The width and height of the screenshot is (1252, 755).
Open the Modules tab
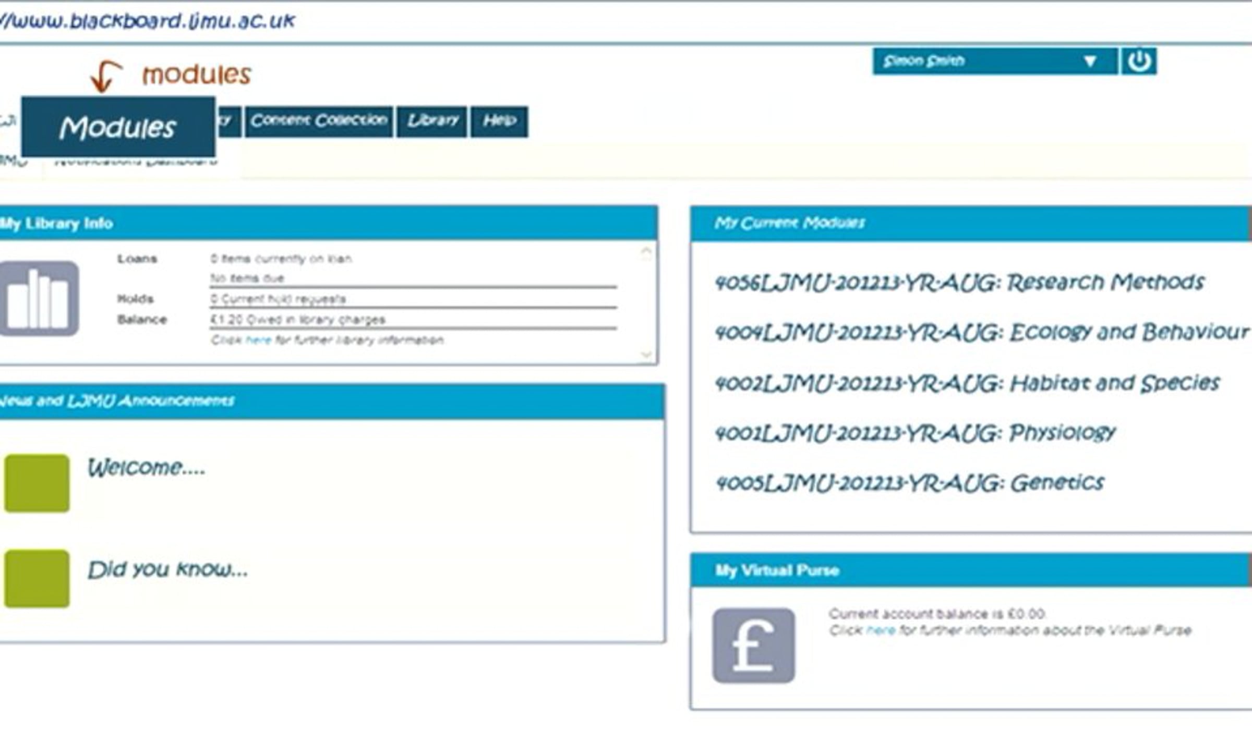coord(118,127)
